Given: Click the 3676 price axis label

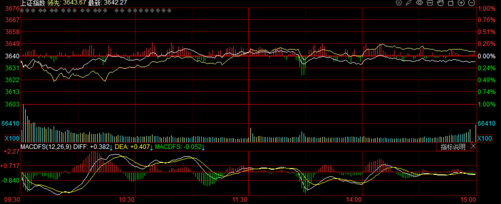Looking at the screenshot, I should [12, 9].
